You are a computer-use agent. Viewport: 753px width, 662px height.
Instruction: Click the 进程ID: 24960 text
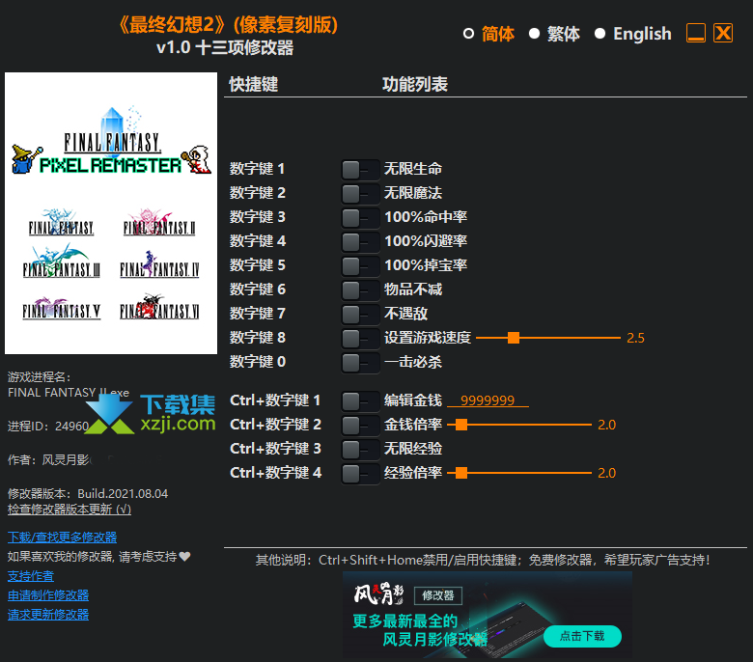[48, 427]
